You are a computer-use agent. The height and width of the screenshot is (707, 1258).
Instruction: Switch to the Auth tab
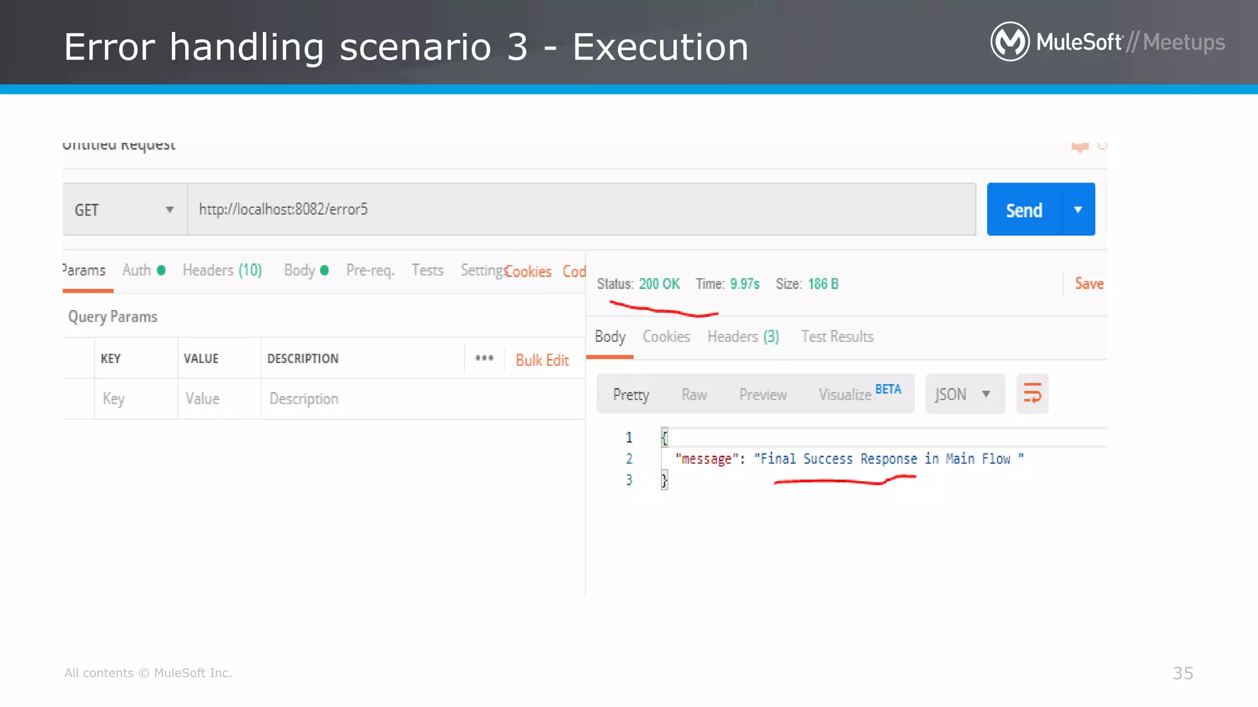(143, 270)
